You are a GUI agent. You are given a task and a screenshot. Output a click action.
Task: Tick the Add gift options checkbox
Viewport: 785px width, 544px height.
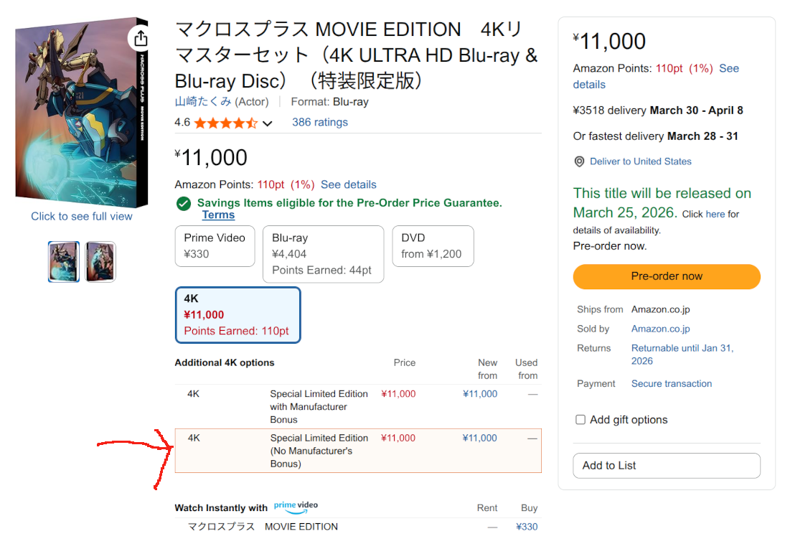580,420
